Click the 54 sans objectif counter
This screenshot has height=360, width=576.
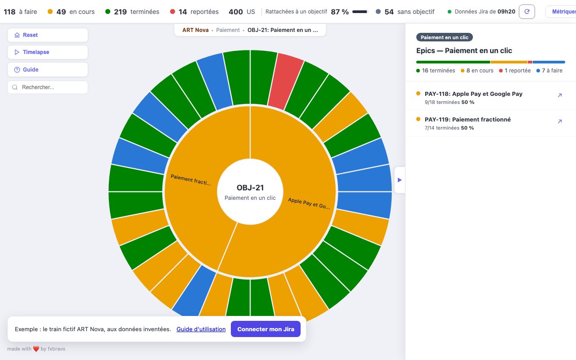pos(405,12)
